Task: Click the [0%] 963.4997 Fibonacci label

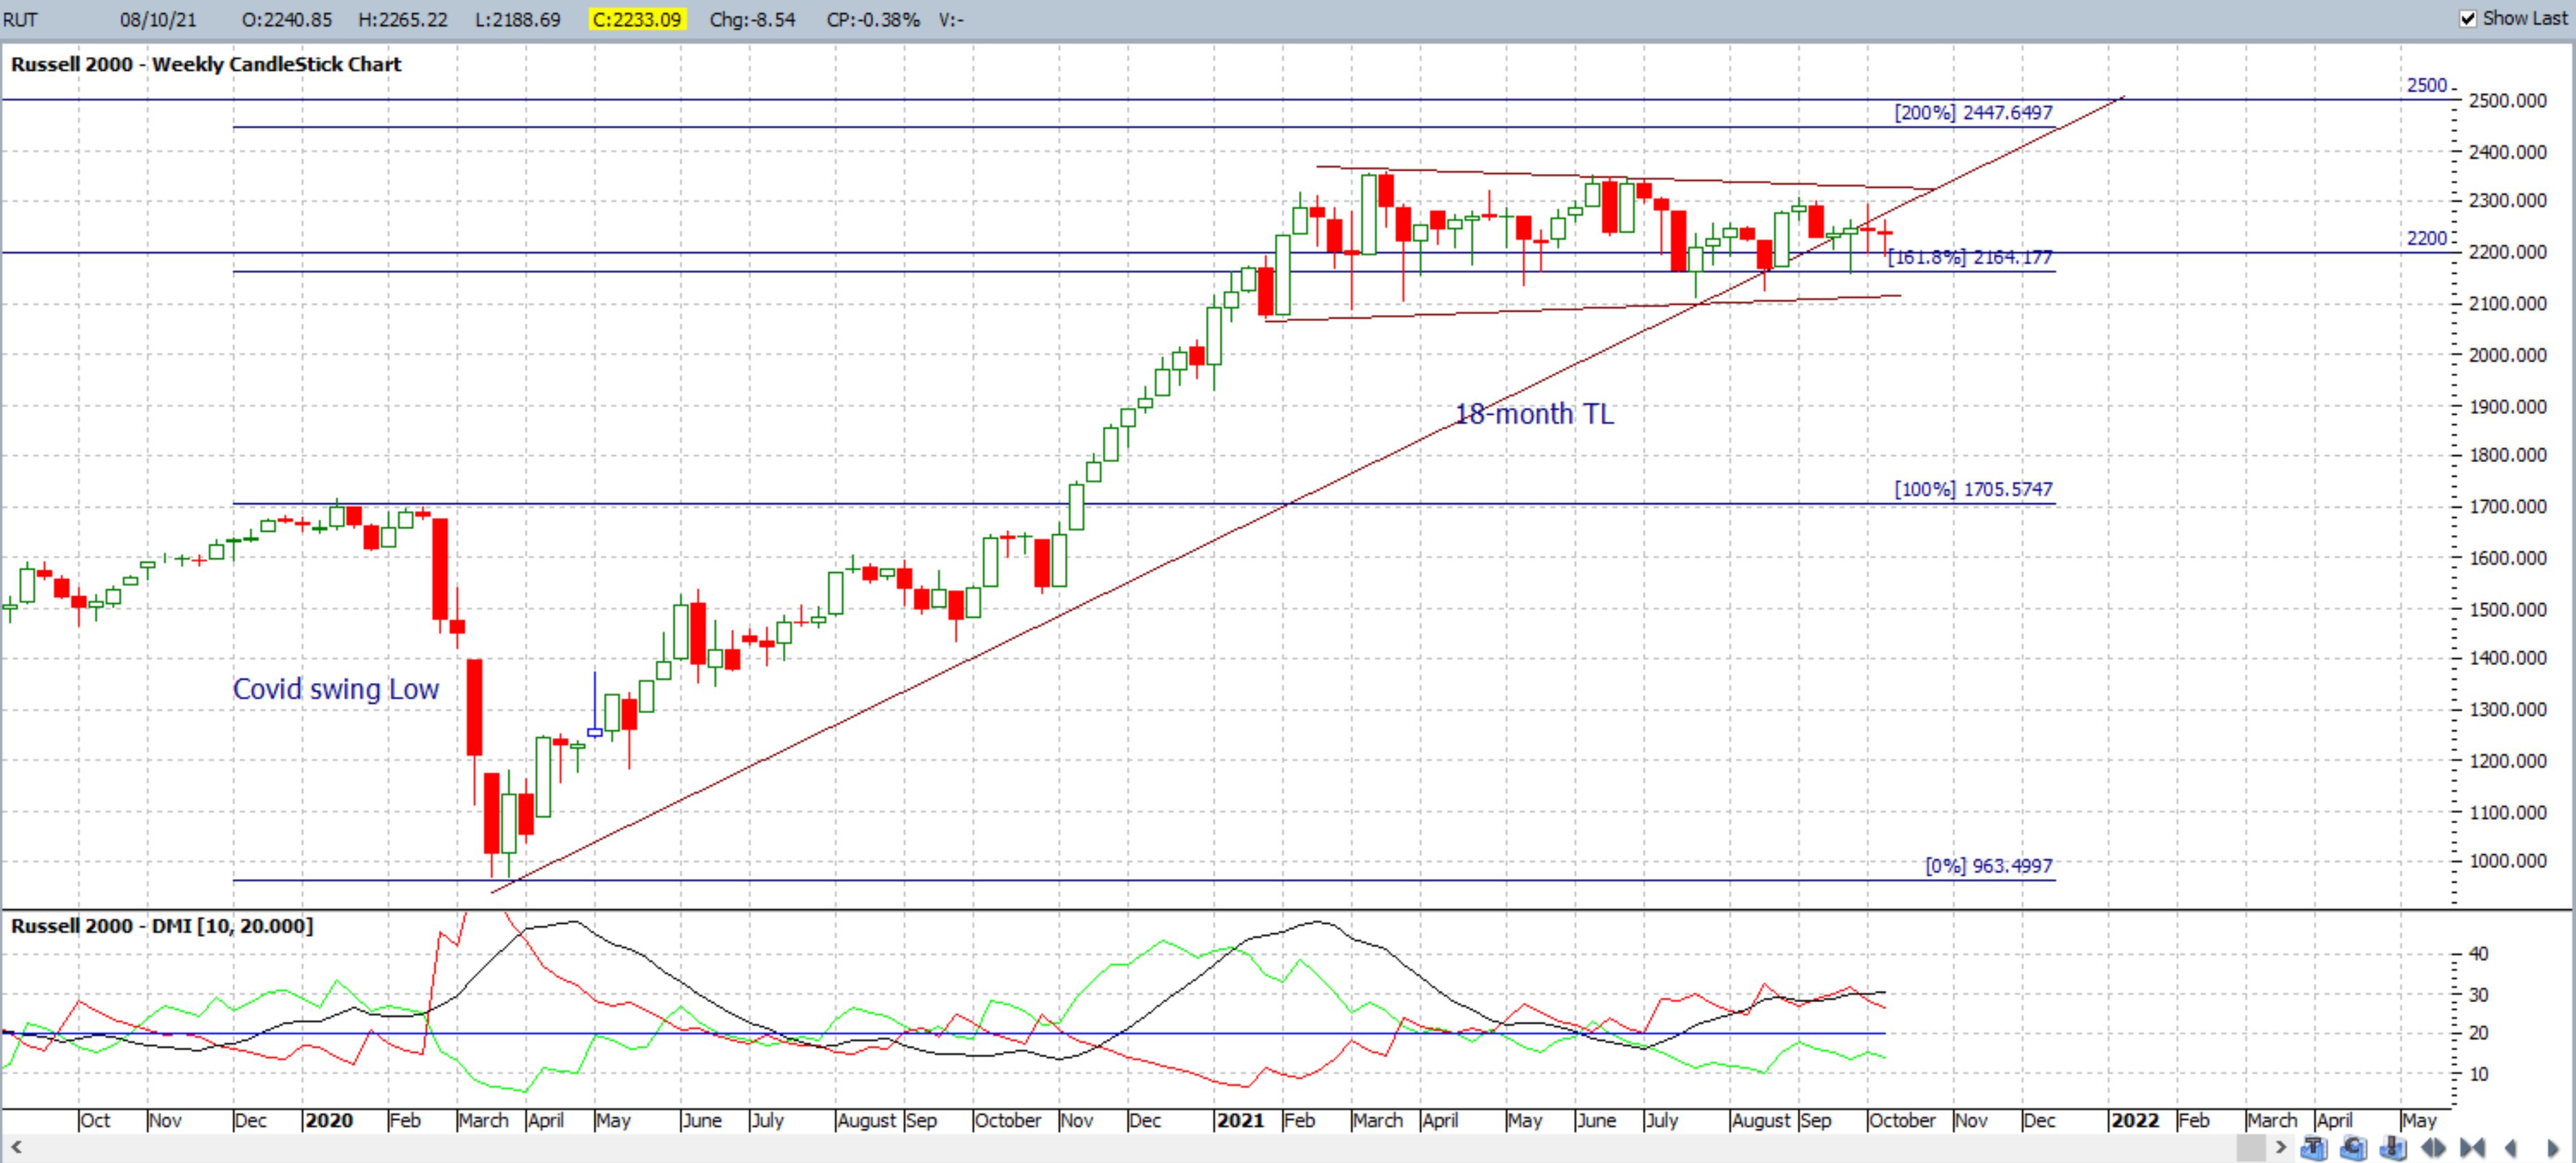Action: click(x=1989, y=866)
